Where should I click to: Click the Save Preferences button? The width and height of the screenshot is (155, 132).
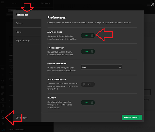pos(132,117)
